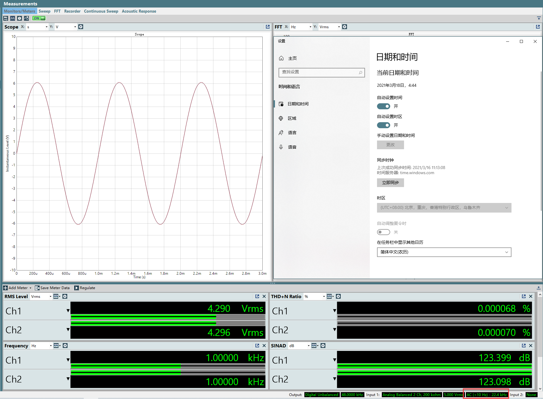The height and width of the screenshot is (399, 543).
Task: Click the AC (<10 Hz) - 22.4 kHz bandwidth status
Action: (486, 395)
